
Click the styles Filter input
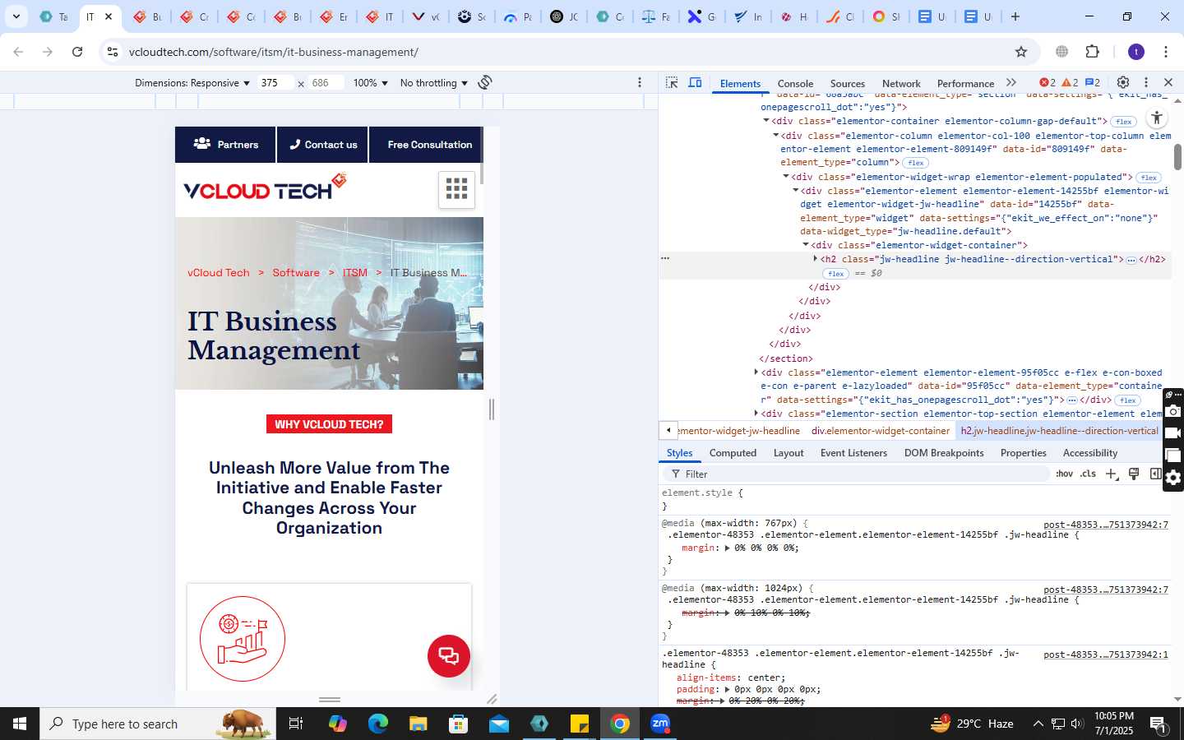click(855, 474)
